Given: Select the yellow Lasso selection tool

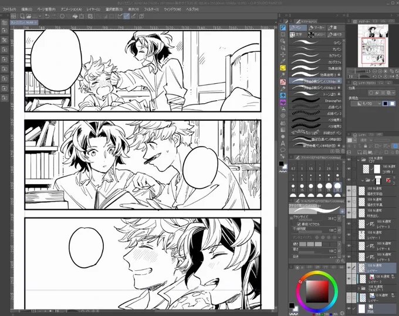Looking at the screenshot, I should (x=283, y=68).
